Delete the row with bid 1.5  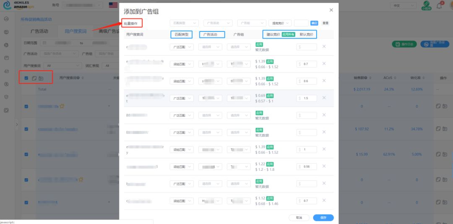324,98
